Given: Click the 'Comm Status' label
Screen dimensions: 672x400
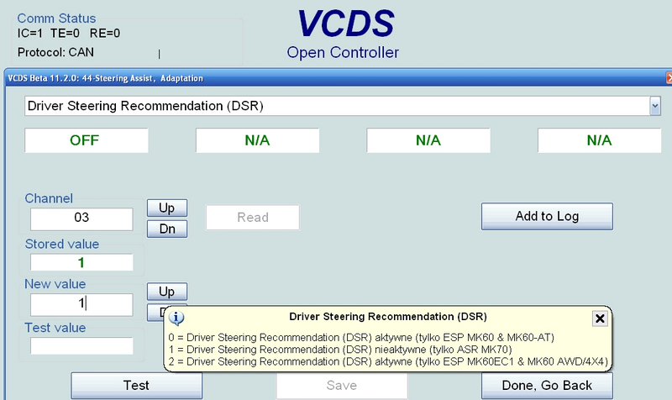Looking at the screenshot, I should click(56, 18).
